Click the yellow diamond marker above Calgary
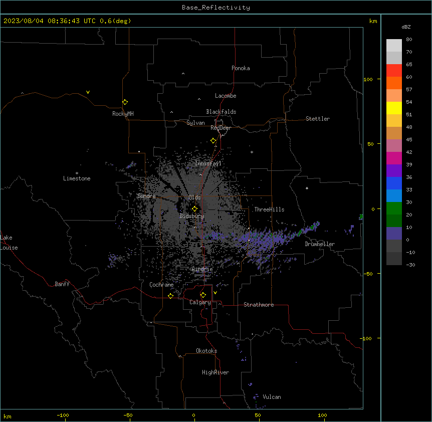 point(203,295)
